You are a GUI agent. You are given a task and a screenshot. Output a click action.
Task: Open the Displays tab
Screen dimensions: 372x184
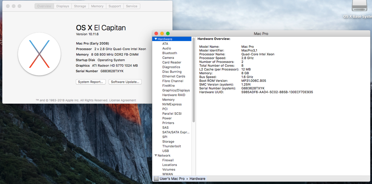point(63,6)
